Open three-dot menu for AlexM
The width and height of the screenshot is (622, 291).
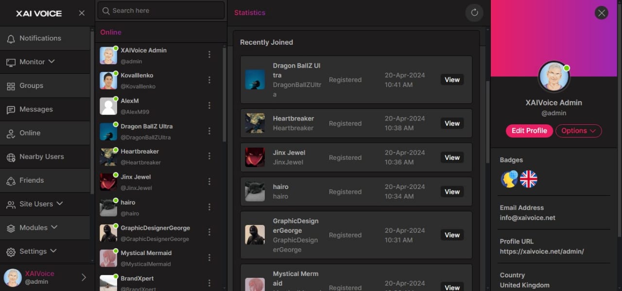tap(209, 105)
